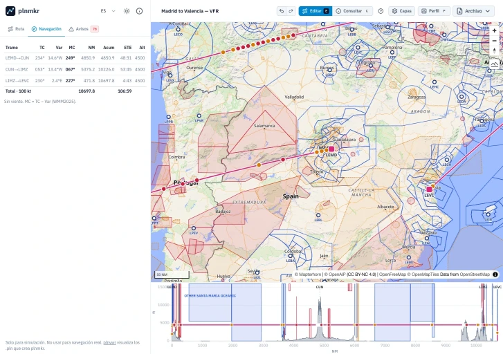Image resolution: width=503 pixels, height=354 pixels.
Task: Click the LPPR airport marker
Action: tap(168, 117)
